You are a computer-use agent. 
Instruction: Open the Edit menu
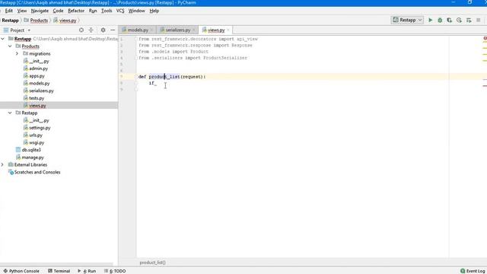8,11
